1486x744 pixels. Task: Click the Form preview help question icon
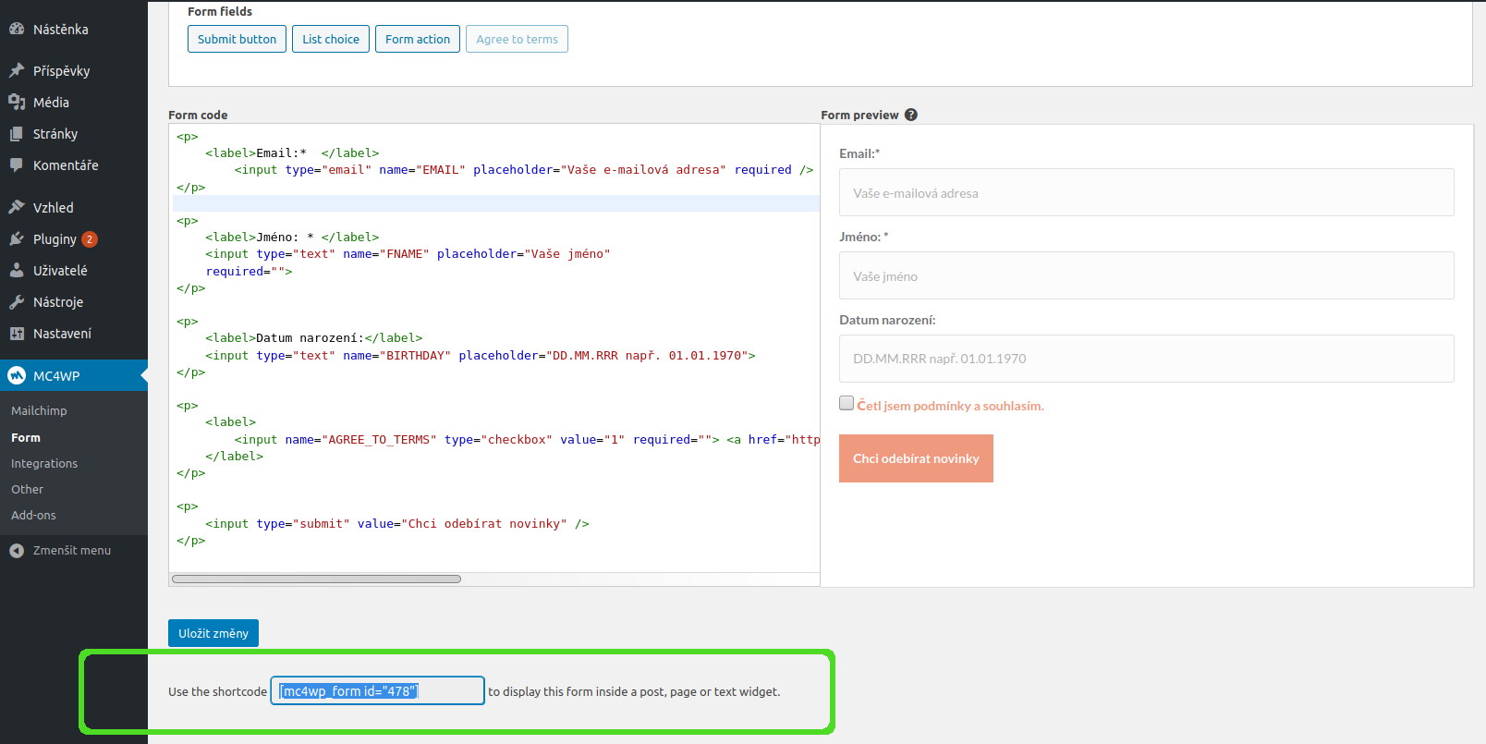(x=911, y=115)
